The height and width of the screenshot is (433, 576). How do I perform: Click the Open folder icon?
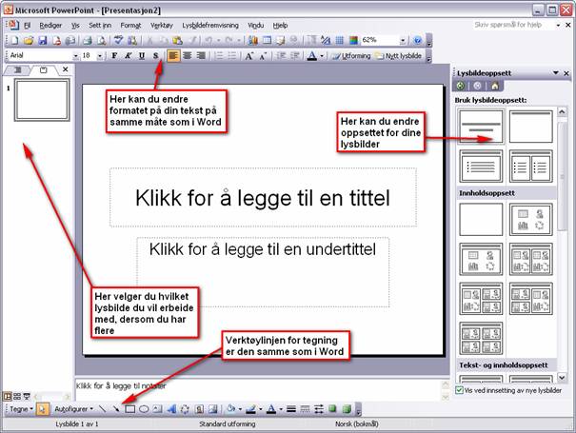click(29, 40)
